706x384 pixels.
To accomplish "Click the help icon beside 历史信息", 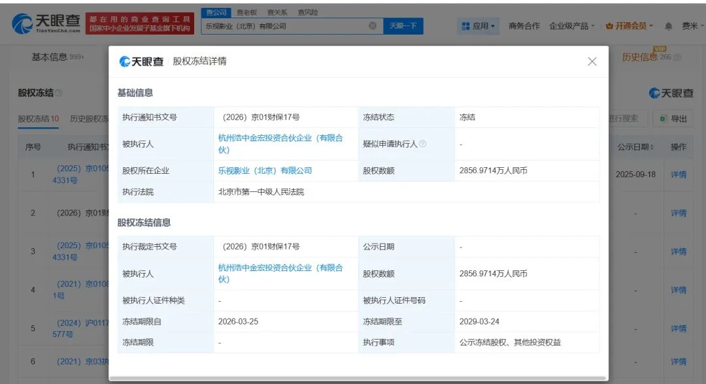I will [x=677, y=57].
